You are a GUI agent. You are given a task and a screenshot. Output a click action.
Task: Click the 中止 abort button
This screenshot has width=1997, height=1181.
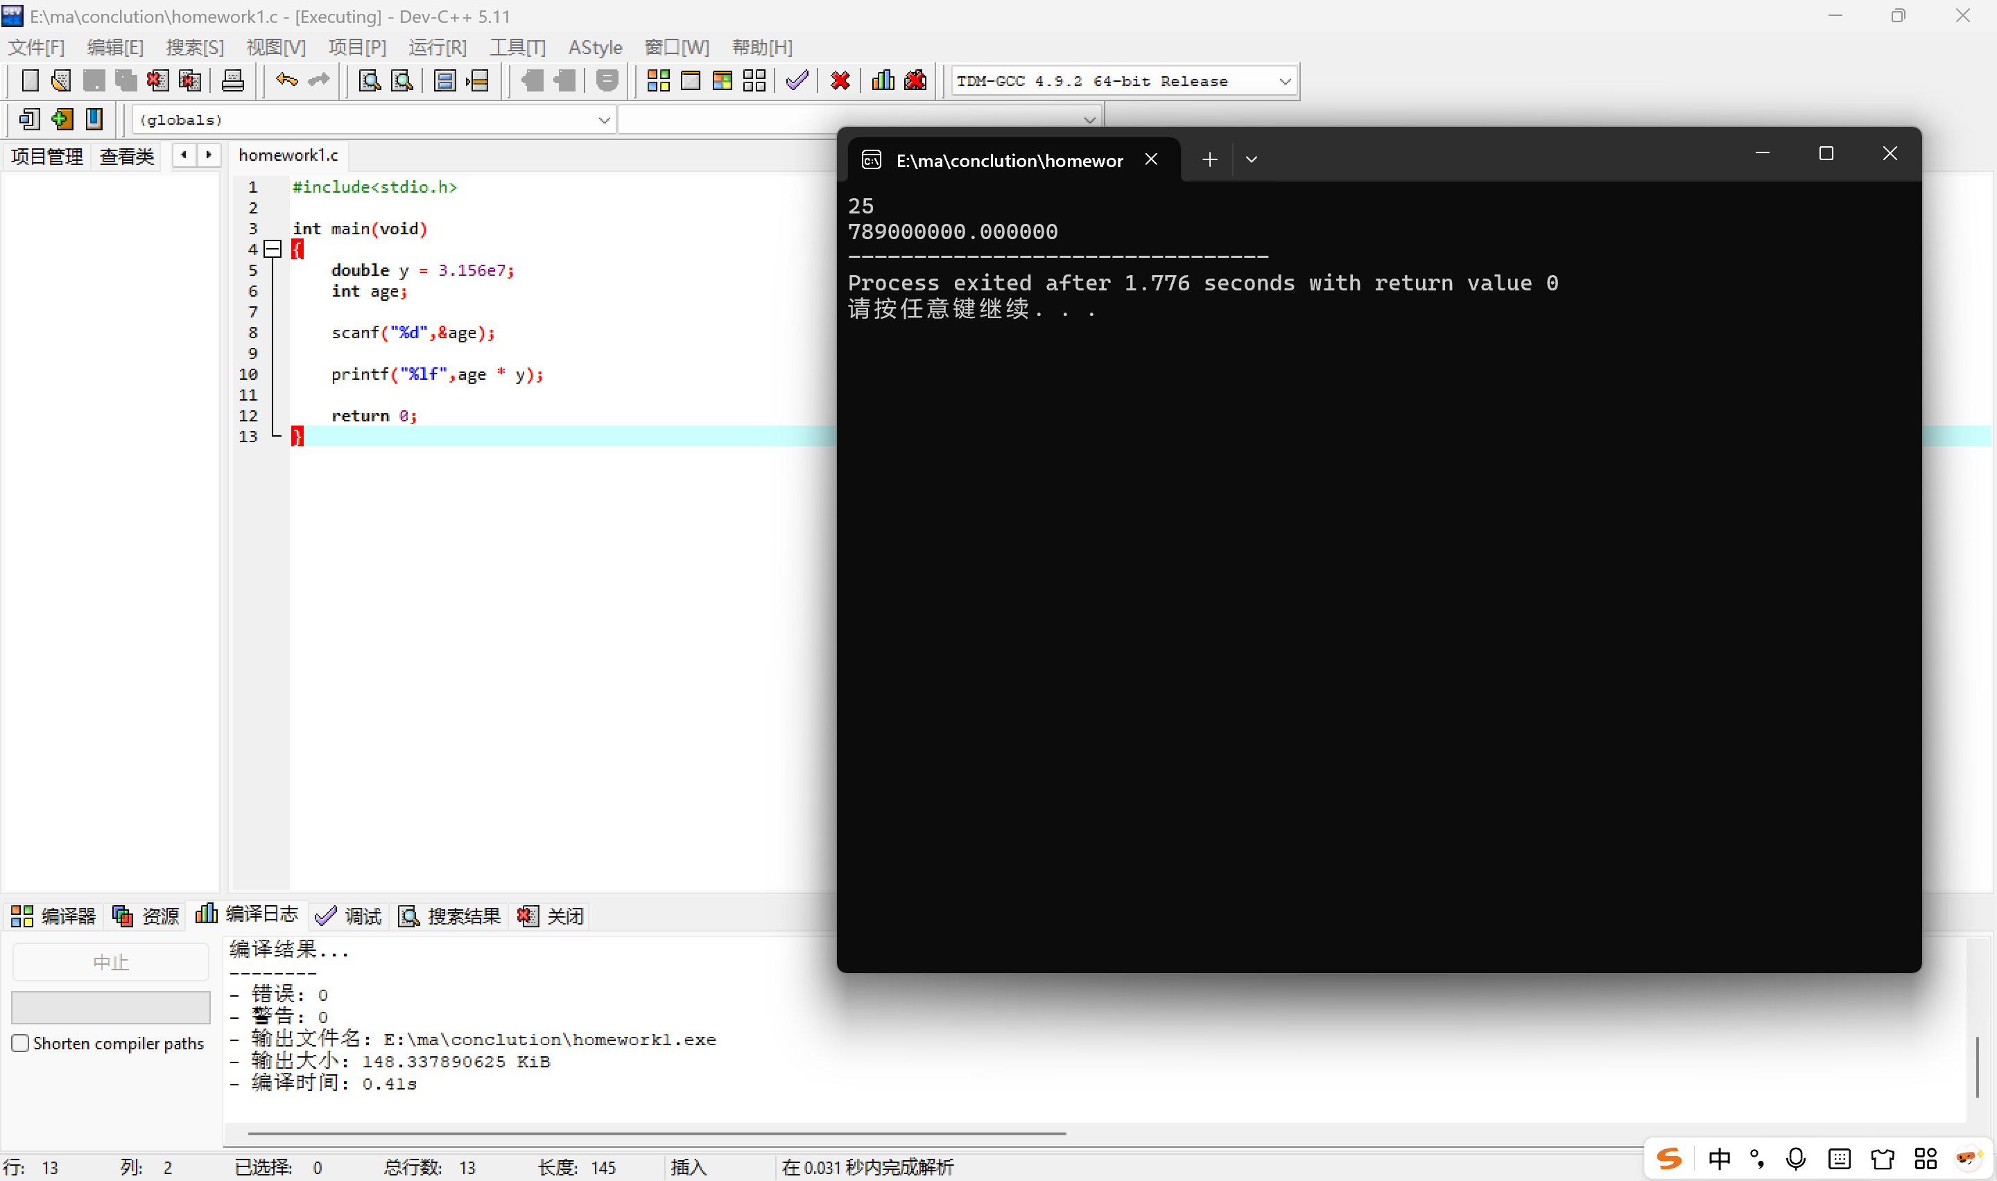(x=111, y=962)
